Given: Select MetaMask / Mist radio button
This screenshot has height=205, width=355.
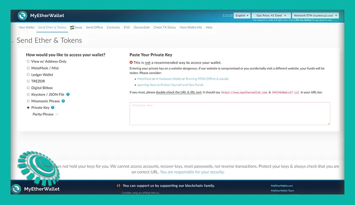Looking at the screenshot, I should pyautogui.click(x=28, y=68).
